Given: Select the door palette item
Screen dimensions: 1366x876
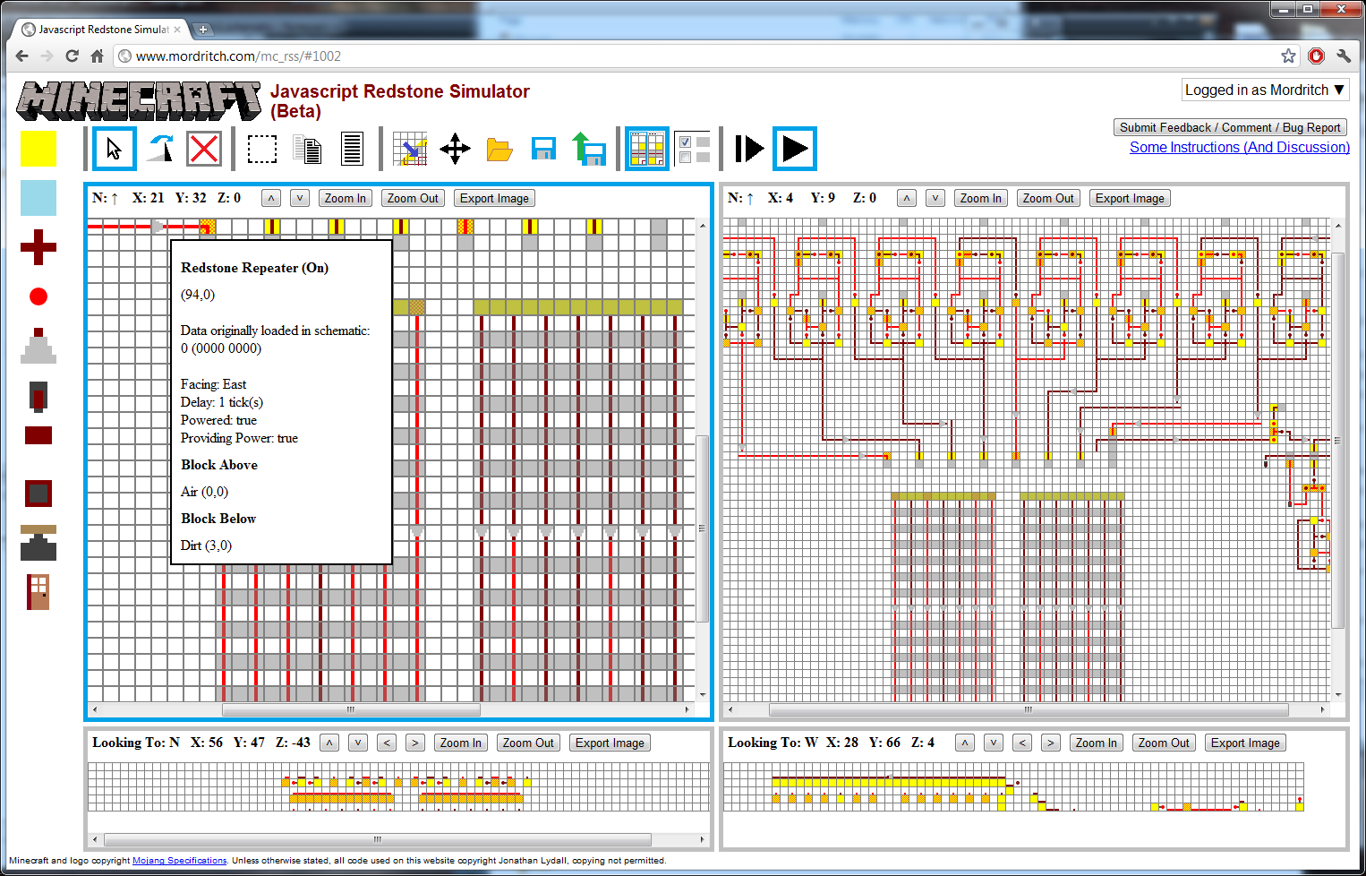Looking at the screenshot, I should pyautogui.click(x=38, y=592).
